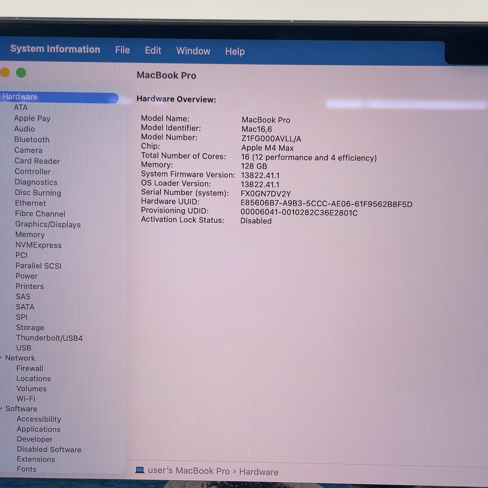Image resolution: width=488 pixels, height=488 pixels.
Task: Select Apple Pay in the sidebar
Action: click(x=32, y=118)
